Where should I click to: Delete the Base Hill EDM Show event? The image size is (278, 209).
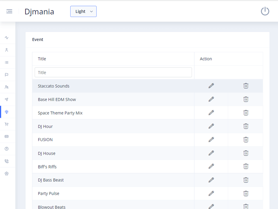[x=246, y=99]
